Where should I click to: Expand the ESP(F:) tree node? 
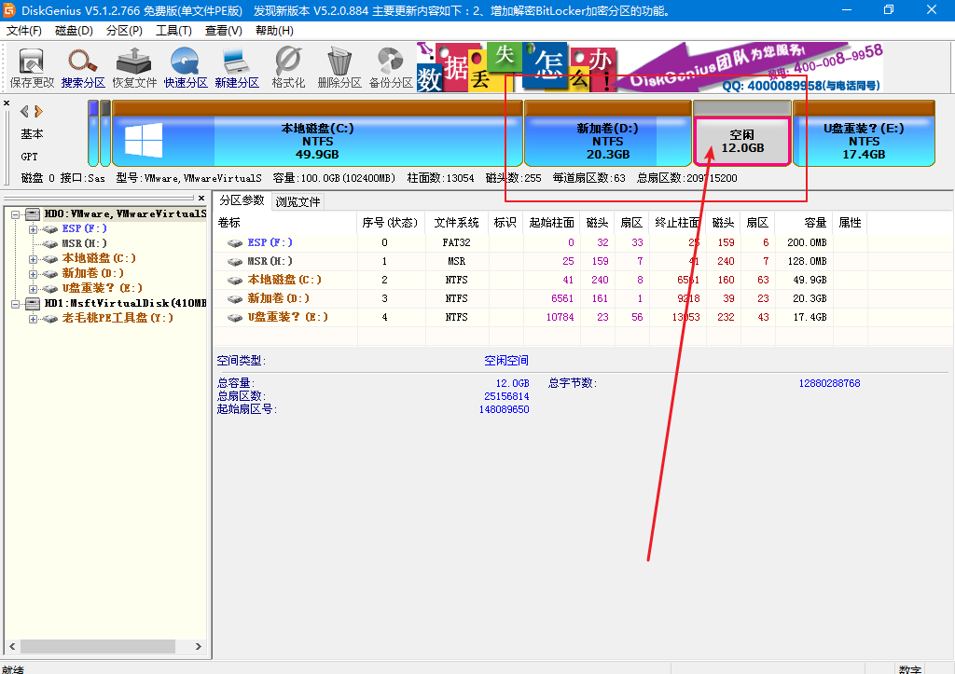[x=33, y=229]
